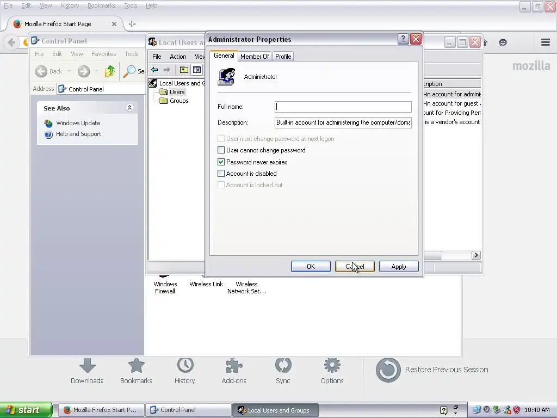Open Firefox Options shortcut
Screen dimensions: 557x418
[332, 371]
